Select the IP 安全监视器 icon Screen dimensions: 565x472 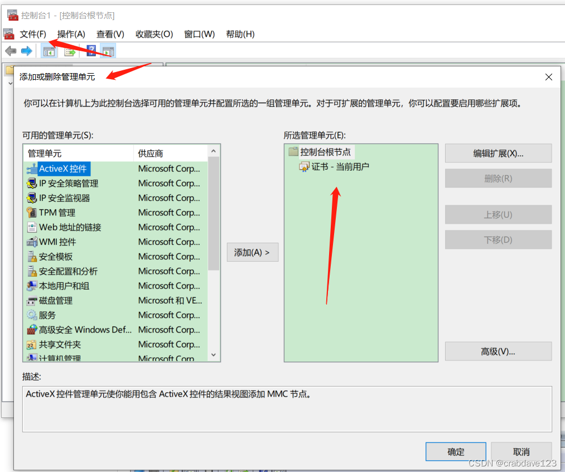click(x=32, y=198)
